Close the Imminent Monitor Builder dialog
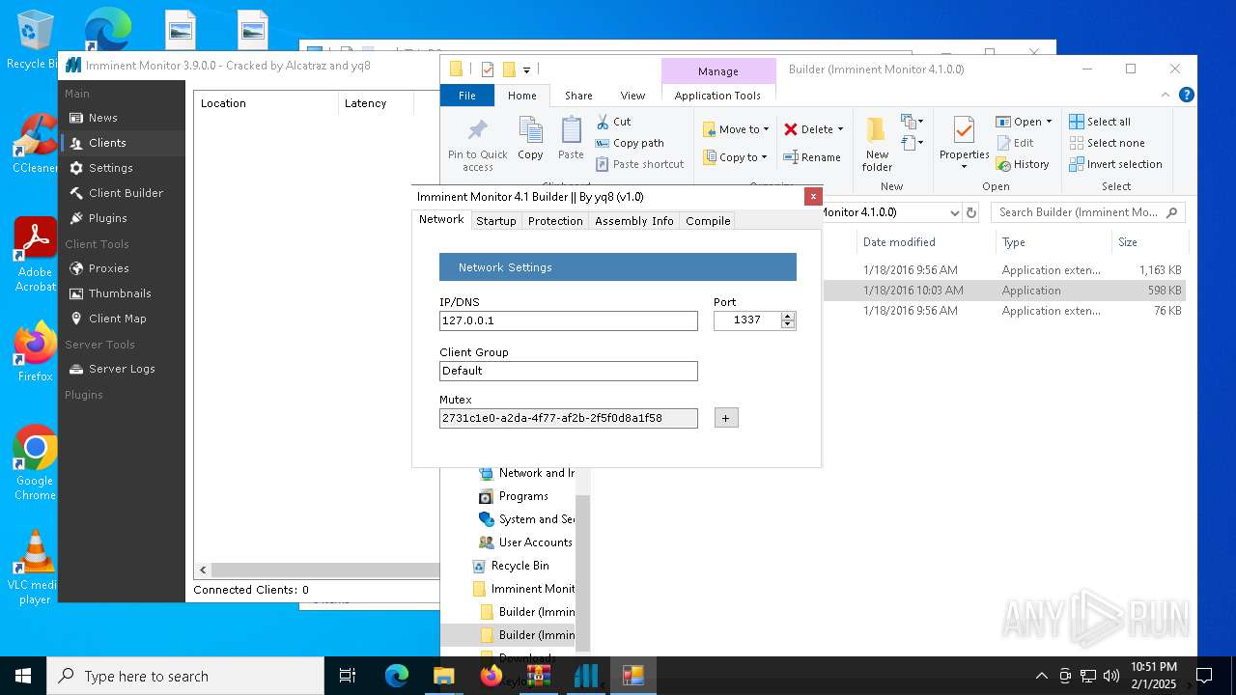This screenshot has height=695, width=1236. (x=813, y=196)
